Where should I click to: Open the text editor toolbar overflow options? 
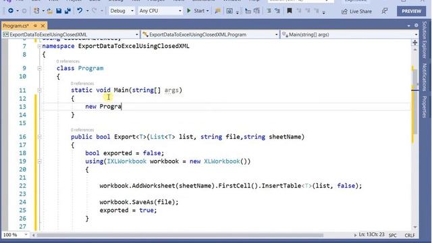point(324,13)
